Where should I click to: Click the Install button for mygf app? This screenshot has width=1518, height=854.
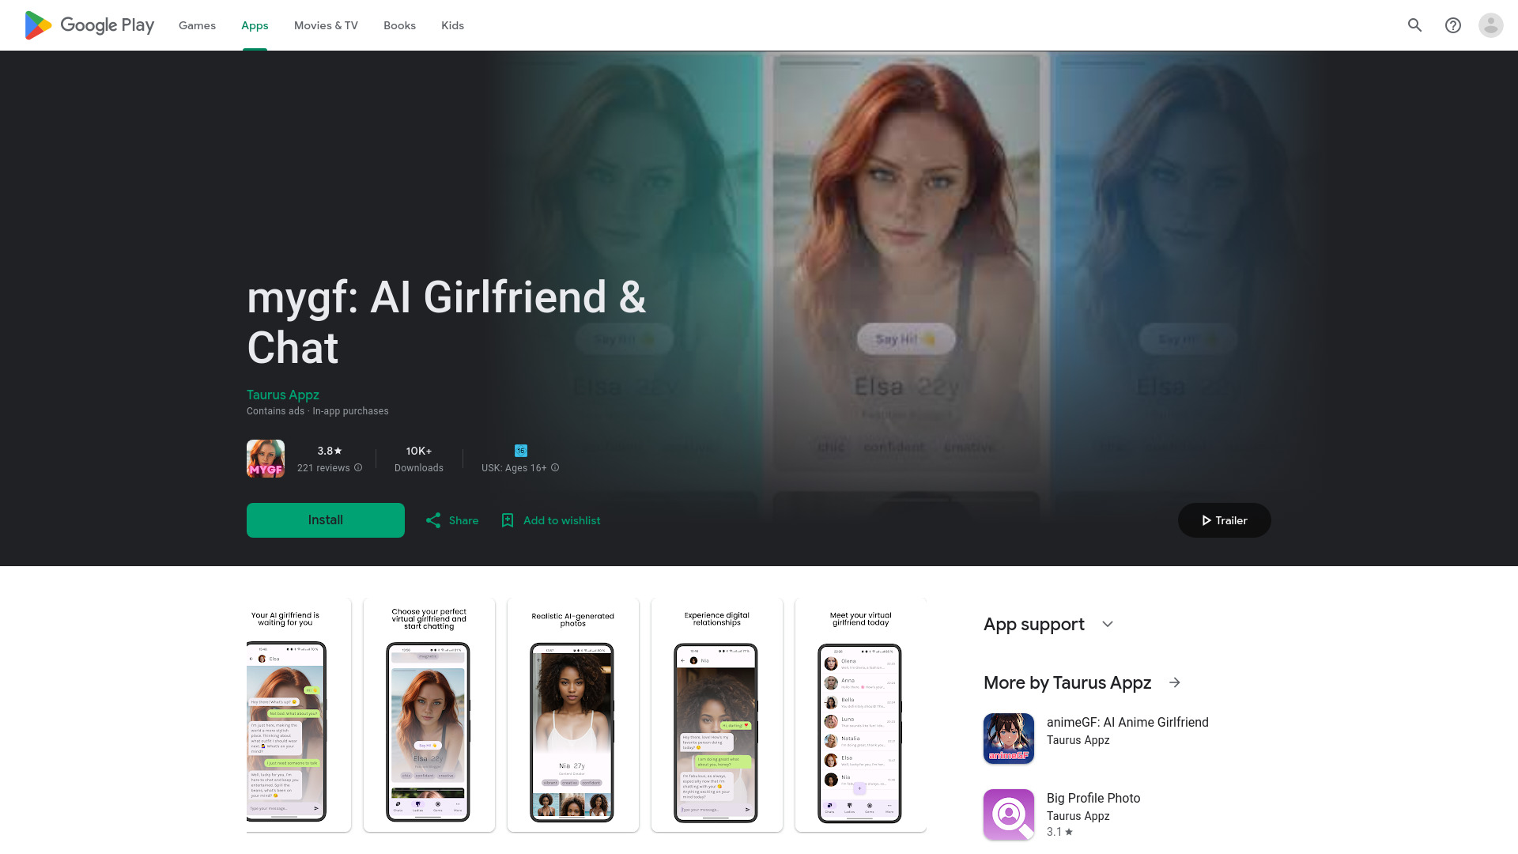(325, 520)
